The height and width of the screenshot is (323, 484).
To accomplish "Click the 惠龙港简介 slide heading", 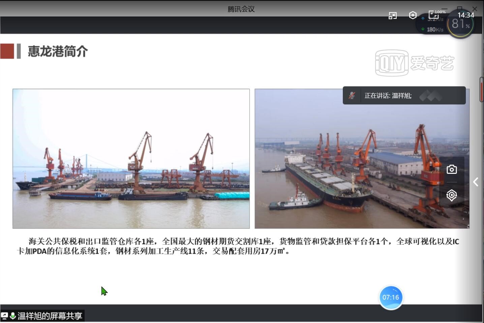I will (58, 52).
